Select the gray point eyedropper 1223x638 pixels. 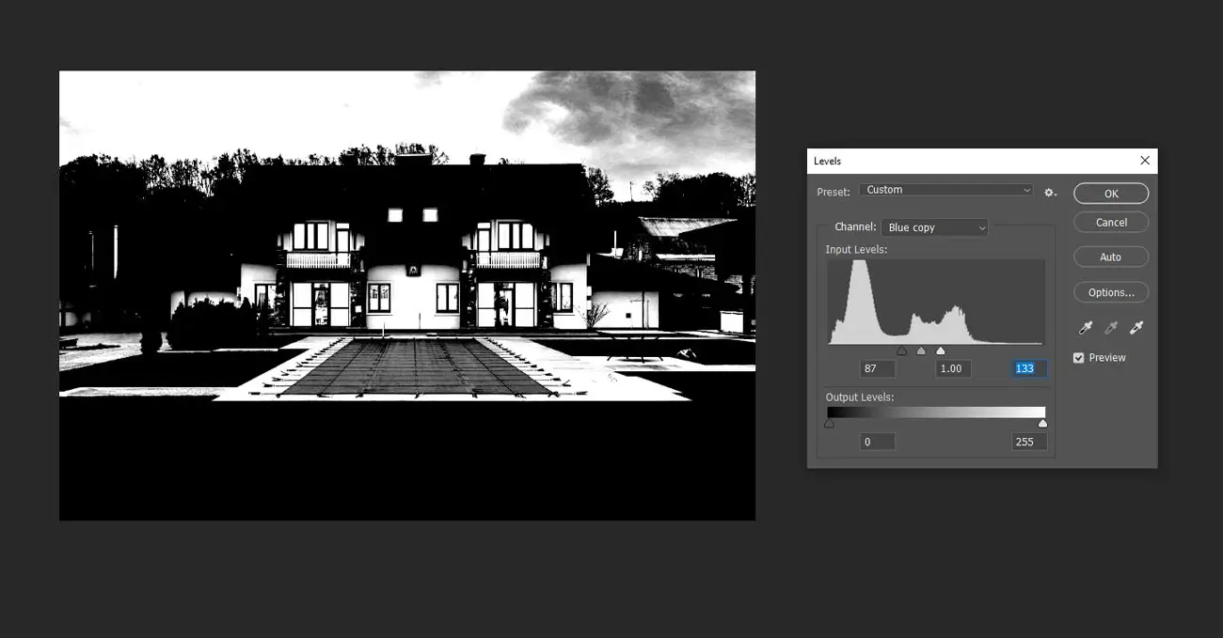[1110, 328]
